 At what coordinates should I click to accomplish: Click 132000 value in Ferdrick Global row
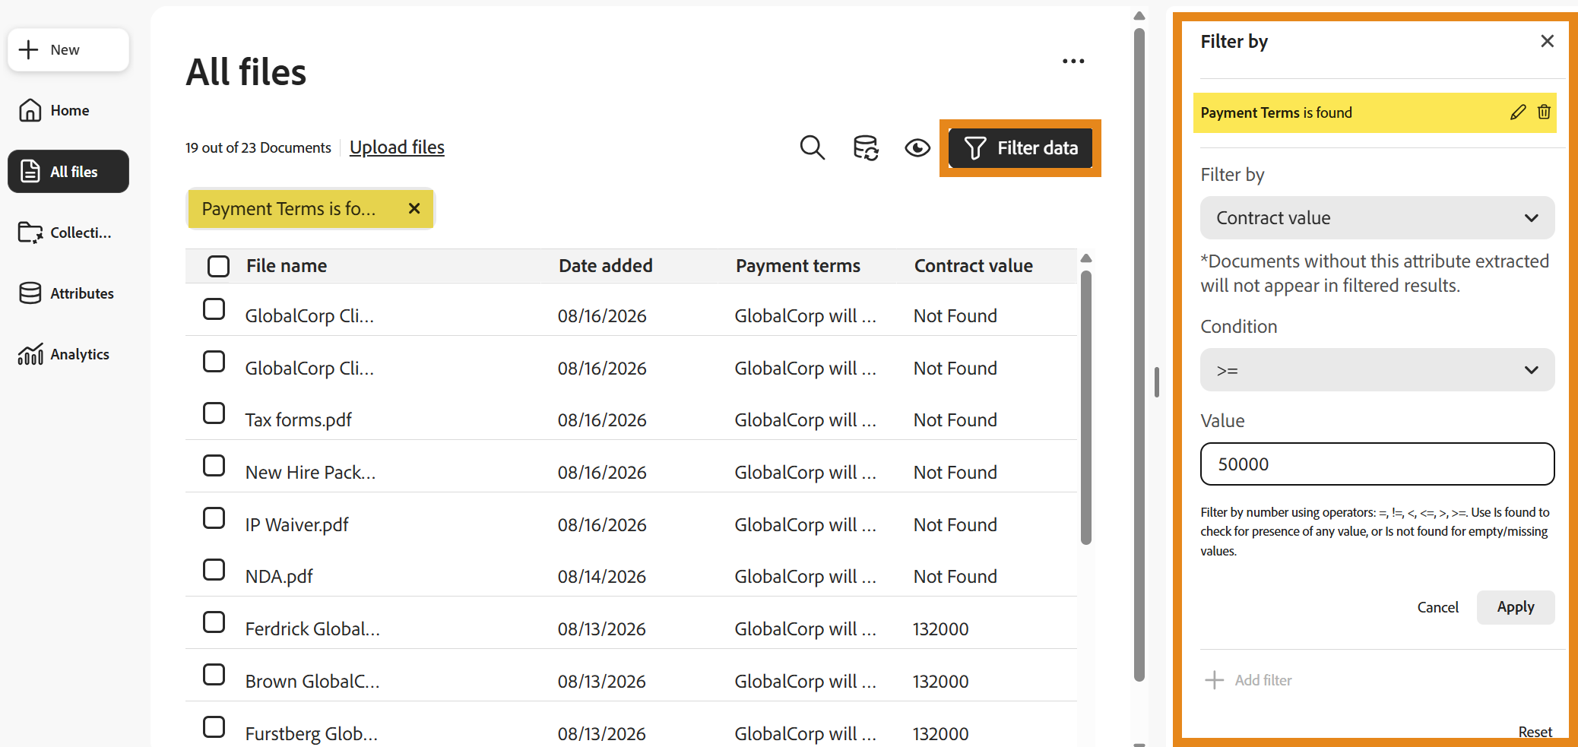tap(941, 629)
